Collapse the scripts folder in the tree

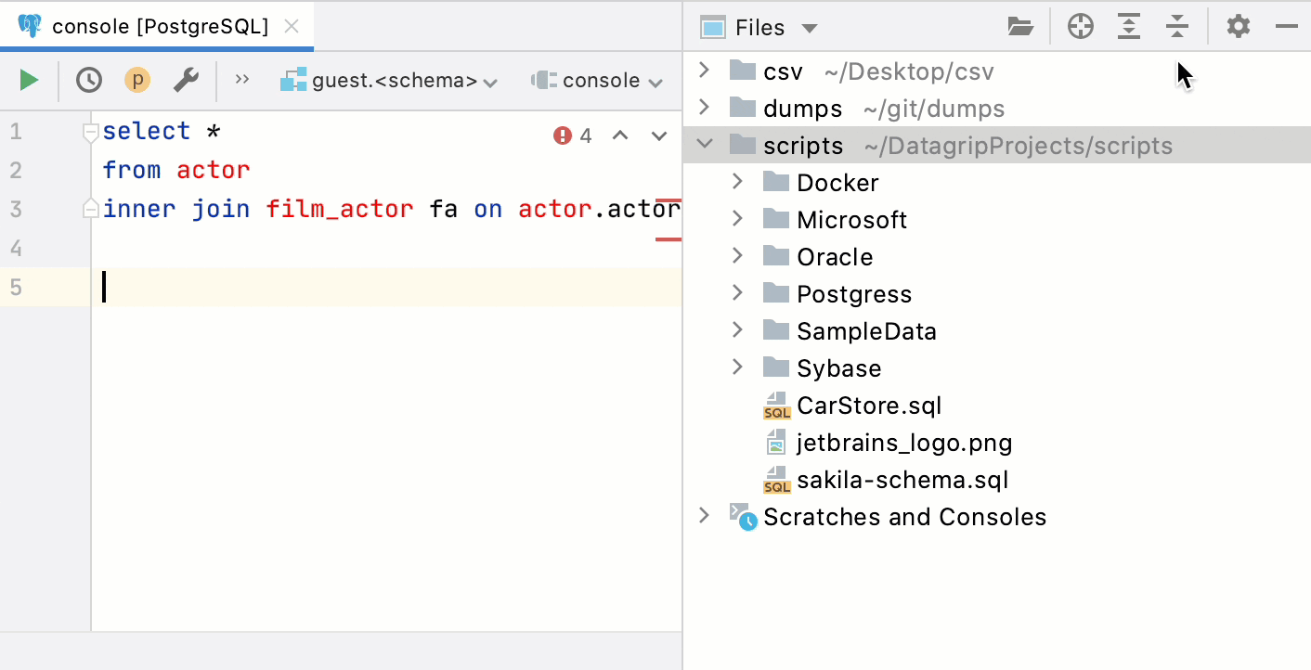704,145
